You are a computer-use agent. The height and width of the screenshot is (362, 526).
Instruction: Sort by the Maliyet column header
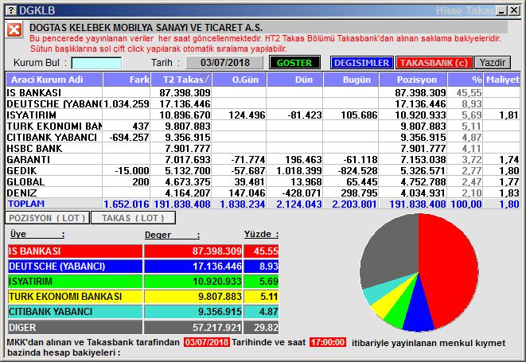502,80
